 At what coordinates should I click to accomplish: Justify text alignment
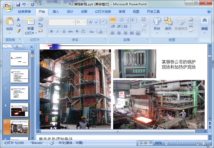tap(131, 33)
